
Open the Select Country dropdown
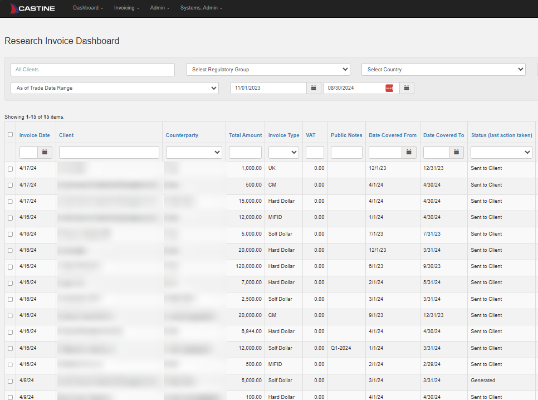[x=443, y=69]
